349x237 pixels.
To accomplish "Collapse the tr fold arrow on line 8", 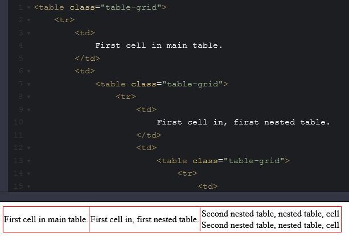I will pos(28,97).
